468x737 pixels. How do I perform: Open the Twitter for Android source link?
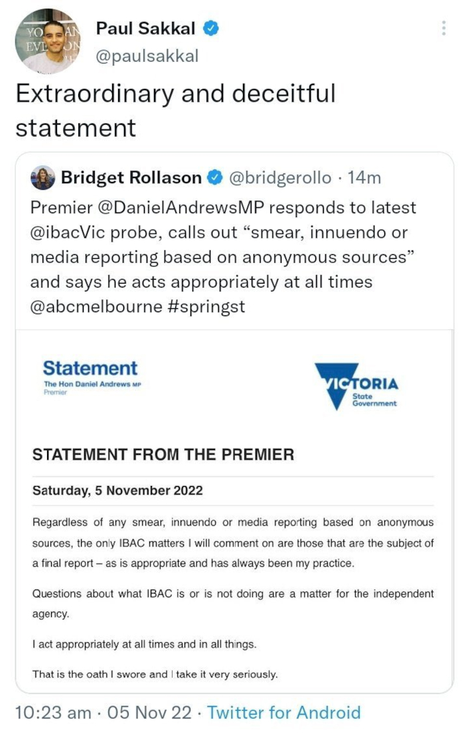pyautogui.click(x=284, y=713)
